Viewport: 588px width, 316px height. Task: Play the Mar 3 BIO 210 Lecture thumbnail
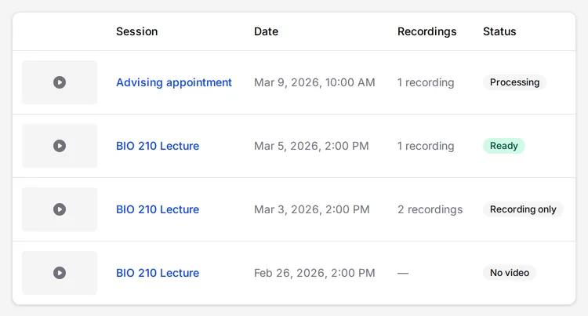coord(60,209)
